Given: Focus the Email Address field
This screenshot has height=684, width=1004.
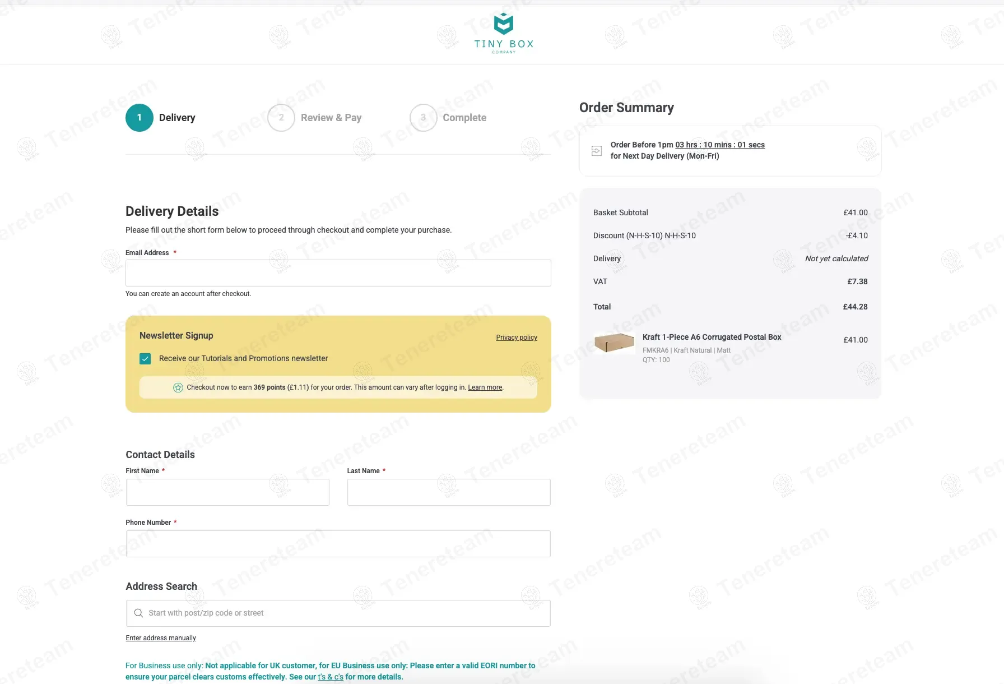Looking at the screenshot, I should [x=338, y=273].
